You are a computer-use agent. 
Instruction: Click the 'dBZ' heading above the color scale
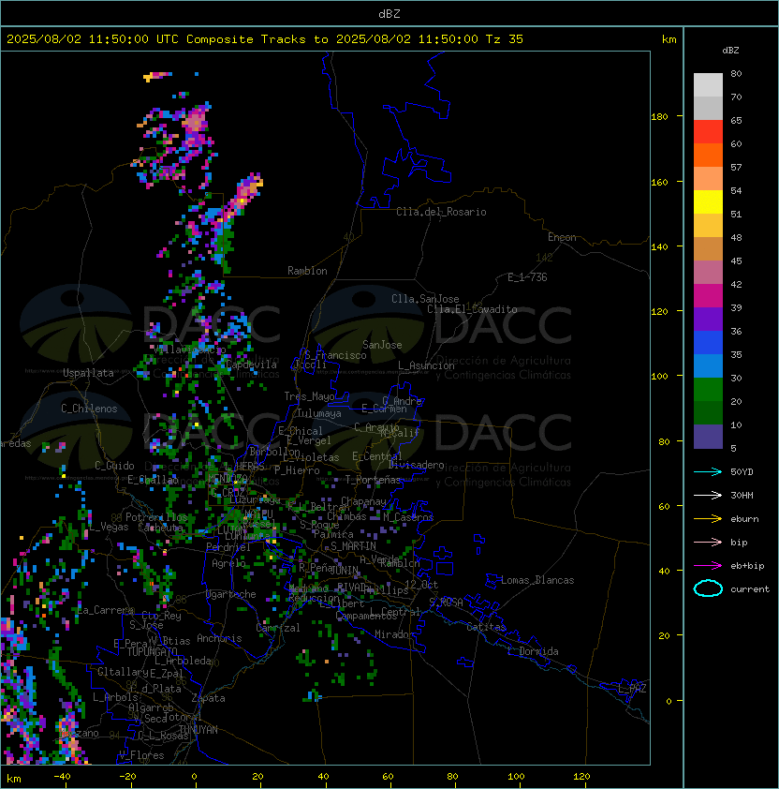click(730, 51)
